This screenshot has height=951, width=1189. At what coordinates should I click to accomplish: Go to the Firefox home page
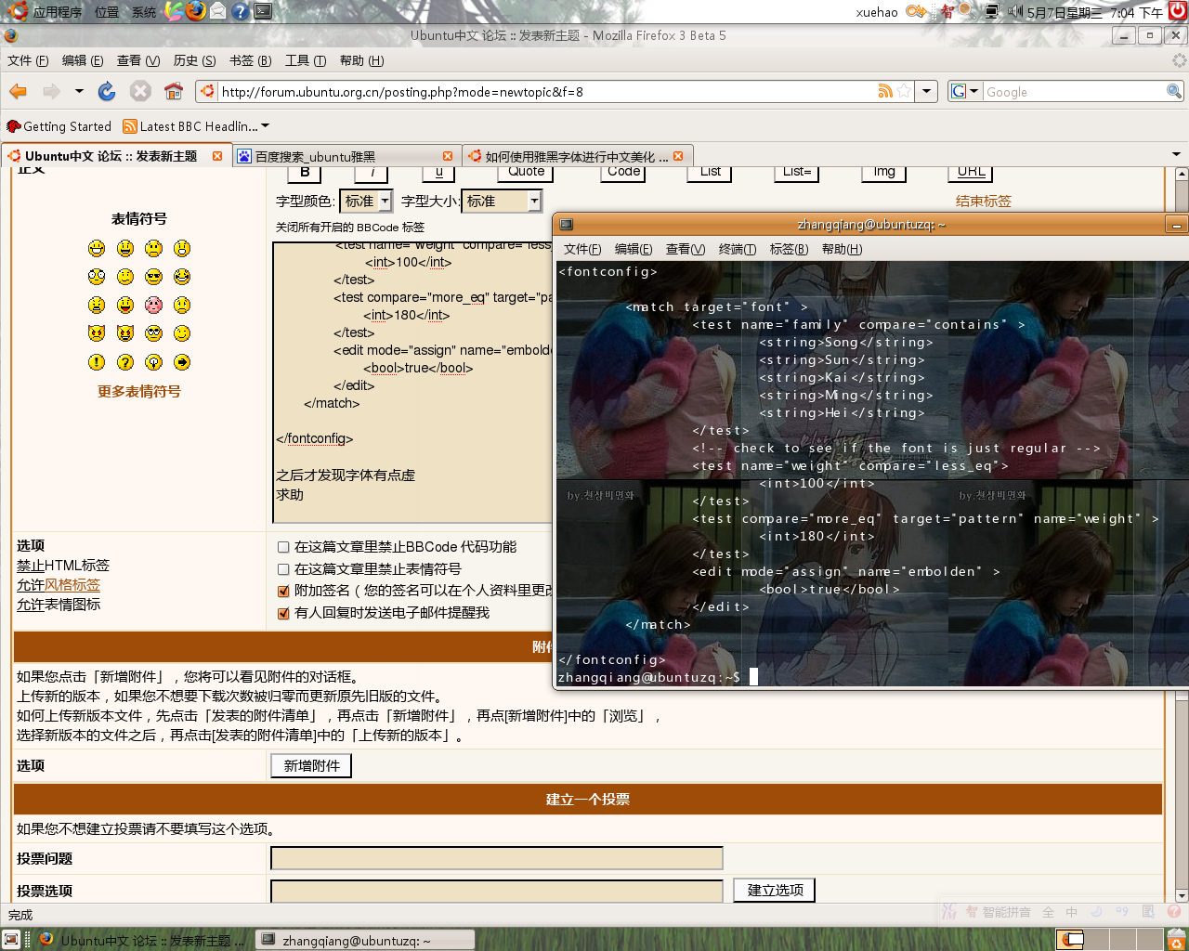174,91
